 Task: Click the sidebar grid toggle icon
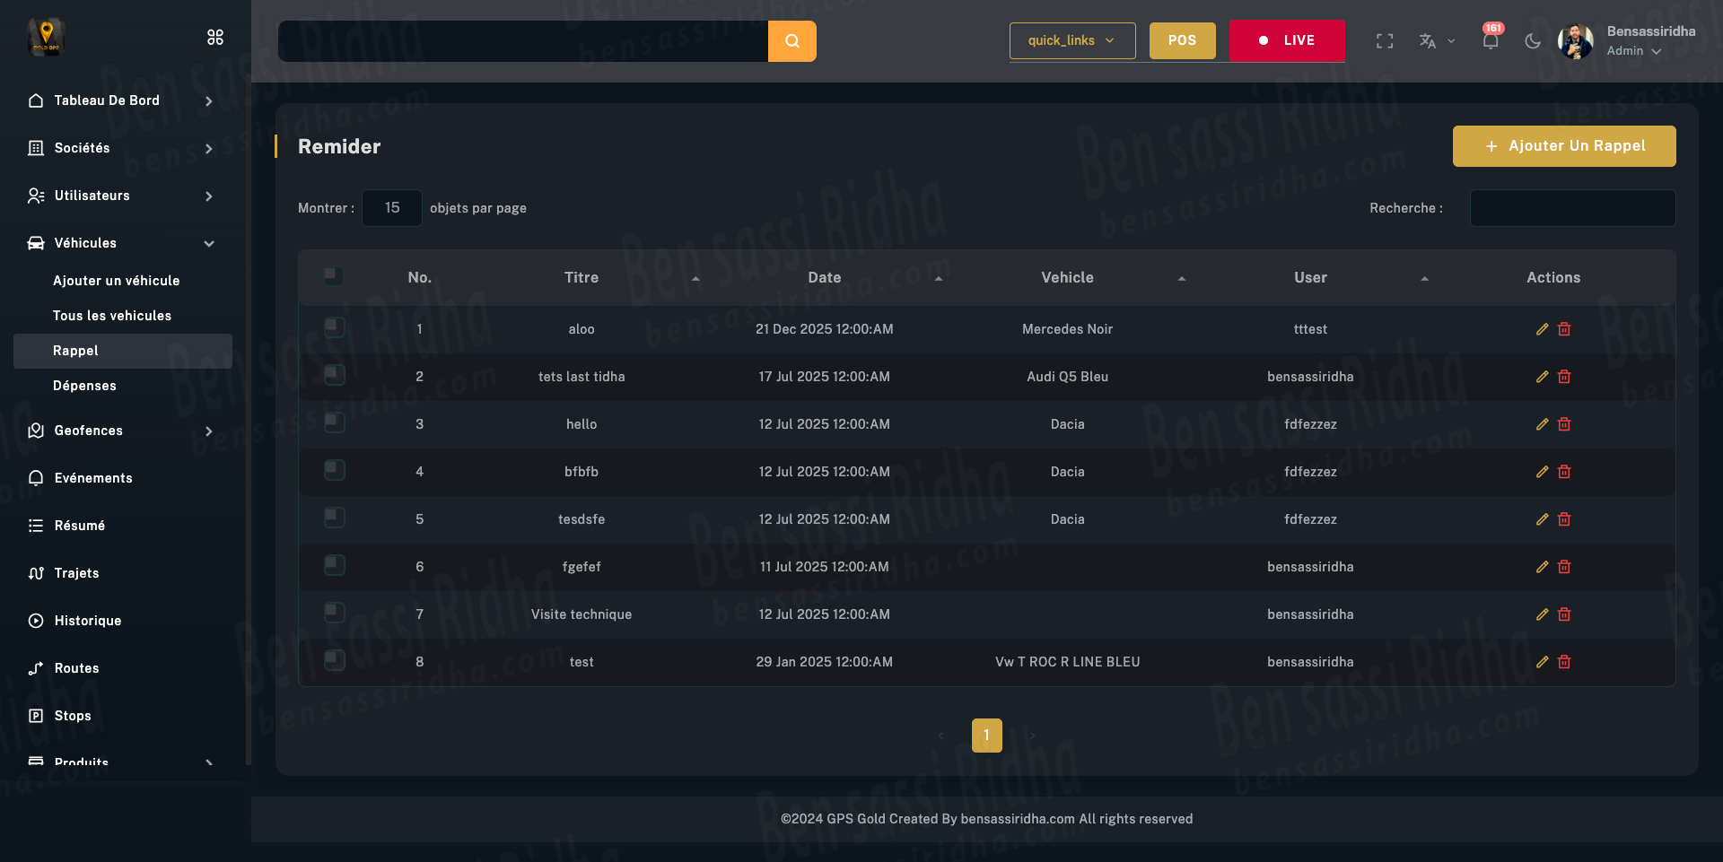[215, 37]
